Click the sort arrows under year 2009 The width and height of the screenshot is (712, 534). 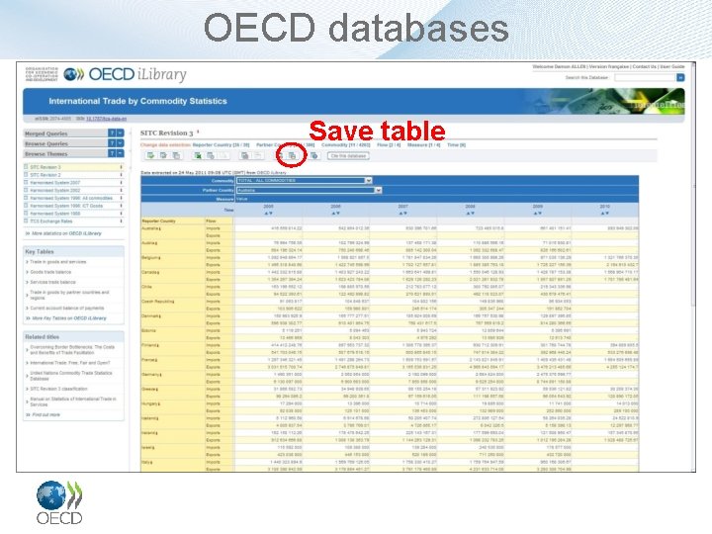538,213
